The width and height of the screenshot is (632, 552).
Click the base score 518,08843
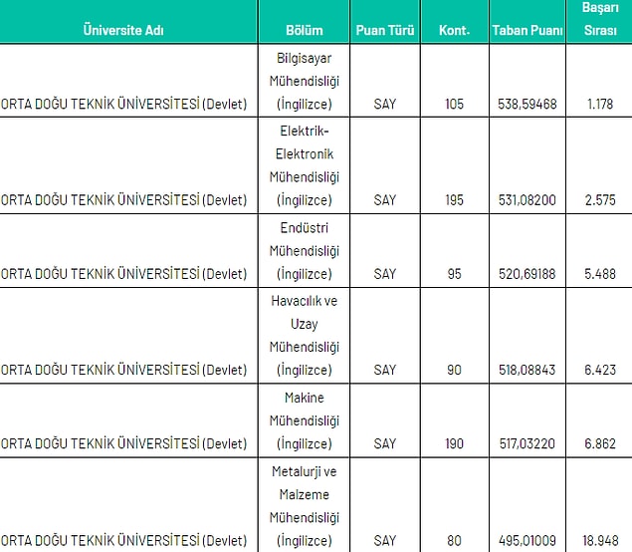[527, 370]
